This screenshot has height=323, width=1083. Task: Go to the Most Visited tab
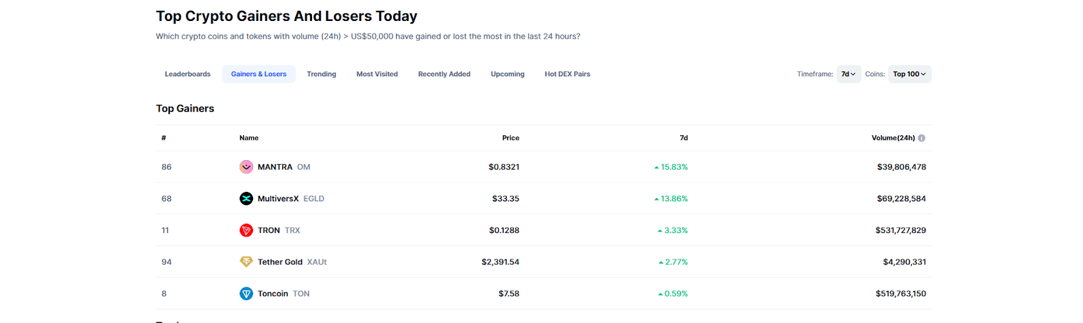point(377,74)
